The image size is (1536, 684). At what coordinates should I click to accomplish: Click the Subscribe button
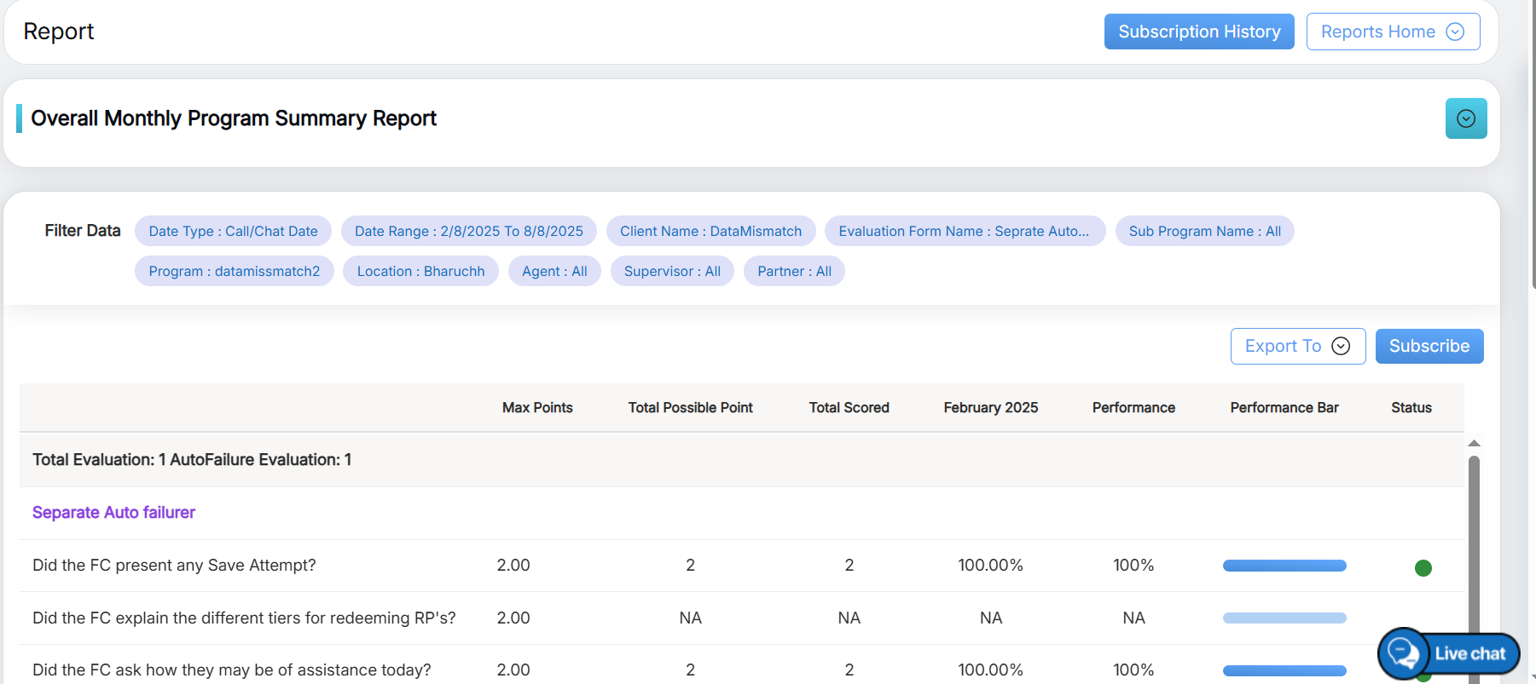click(x=1429, y=346)
